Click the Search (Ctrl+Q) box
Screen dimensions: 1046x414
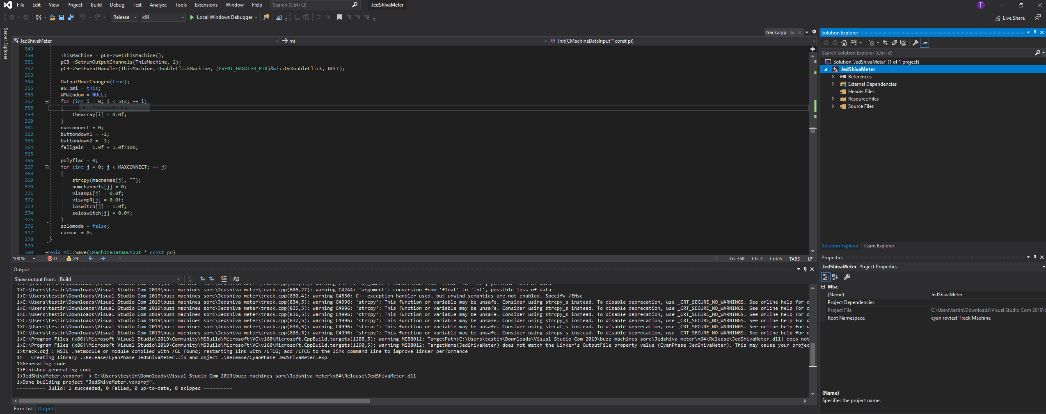click(315, 5)
